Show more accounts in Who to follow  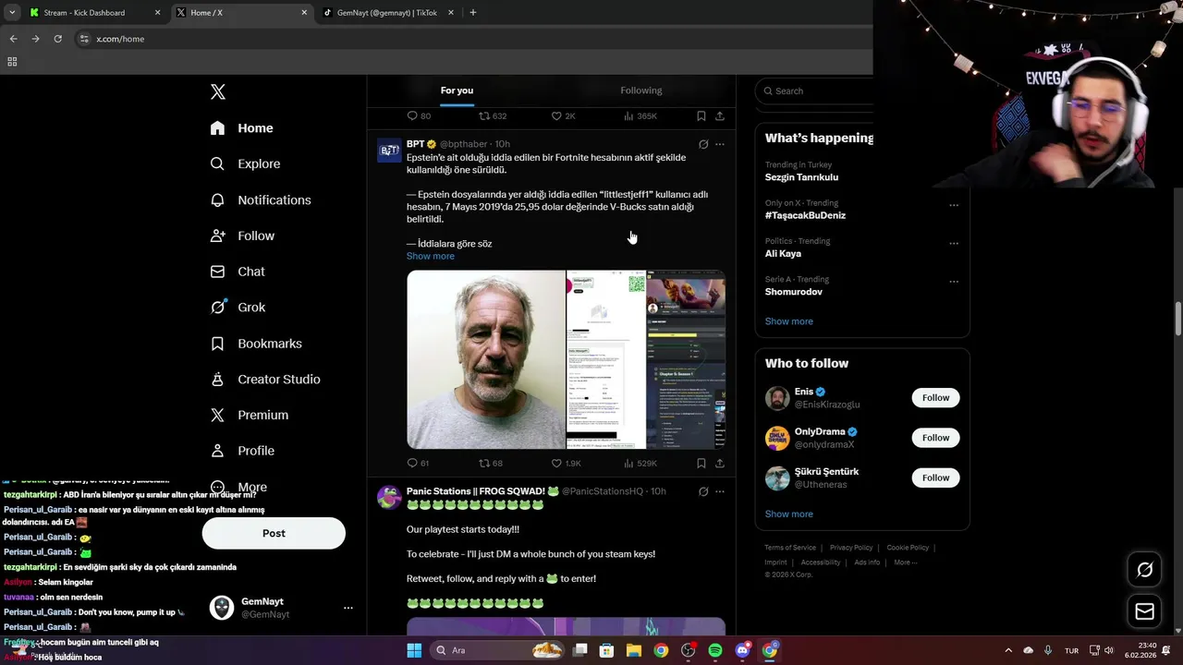(789, 514)
